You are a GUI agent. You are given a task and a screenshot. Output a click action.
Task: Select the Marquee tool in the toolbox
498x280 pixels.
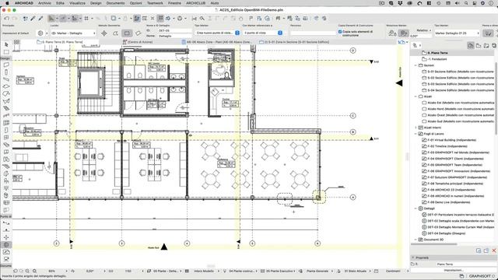6,52
